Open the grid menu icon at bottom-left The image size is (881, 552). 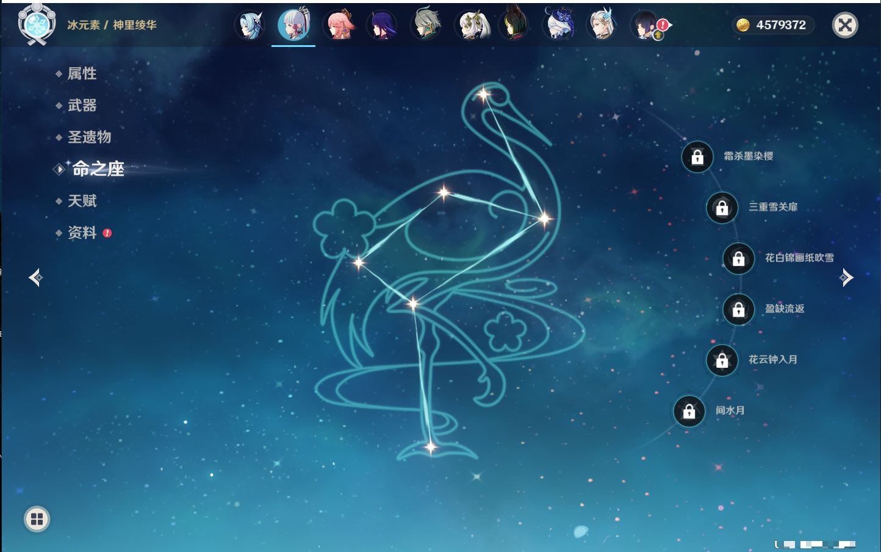point(37,519)
